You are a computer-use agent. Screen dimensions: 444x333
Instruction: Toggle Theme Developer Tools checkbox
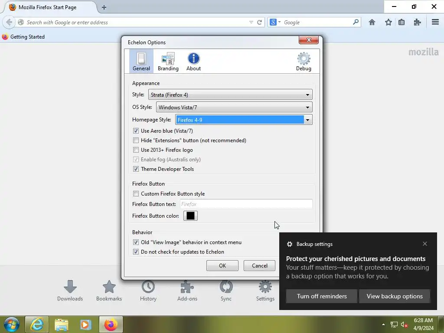click(x=136, y=169)
